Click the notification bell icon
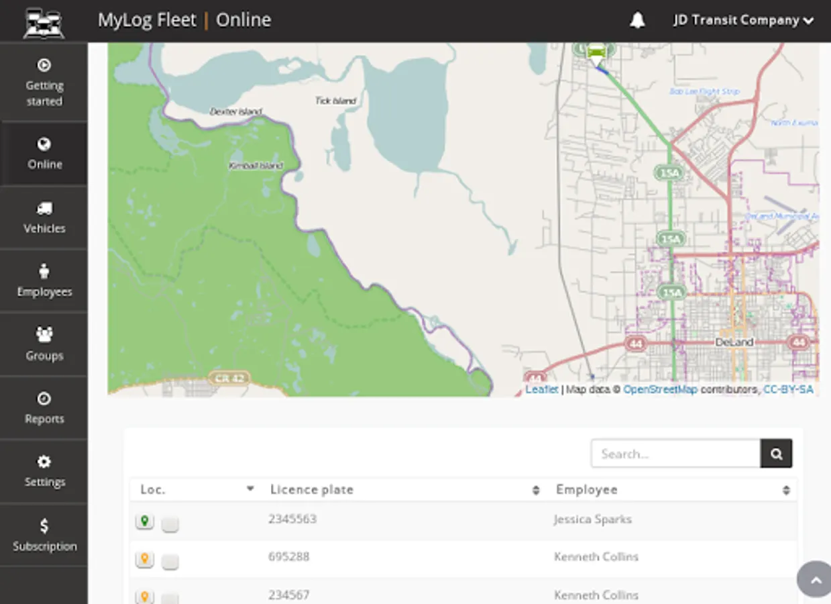The height and width of the screenshot is (604, 831). (637, 21)
